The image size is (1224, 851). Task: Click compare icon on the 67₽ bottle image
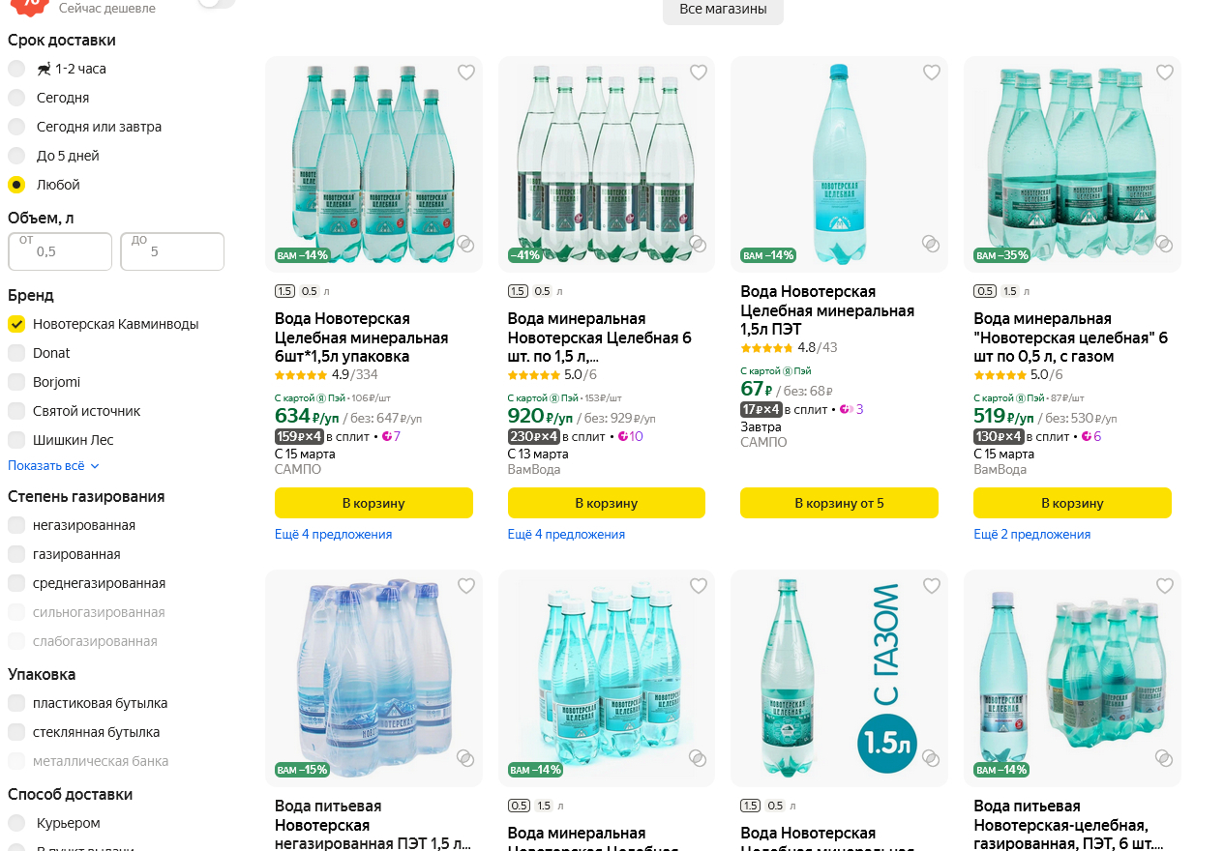(x=931, y=244)
